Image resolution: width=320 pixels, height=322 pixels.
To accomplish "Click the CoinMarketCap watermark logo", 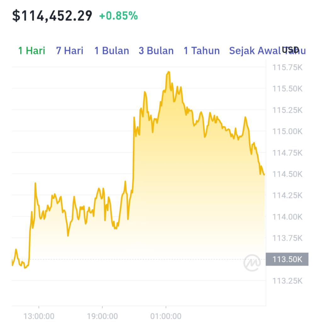I will pyautogui.click(x=252, y=263).
